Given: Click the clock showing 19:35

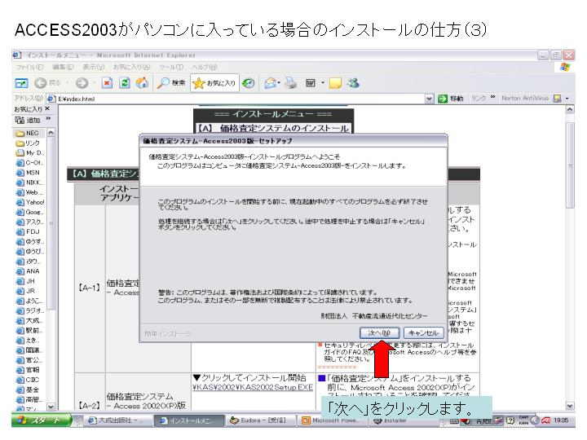Looking at the screenshot, I should tap(561, 420).
